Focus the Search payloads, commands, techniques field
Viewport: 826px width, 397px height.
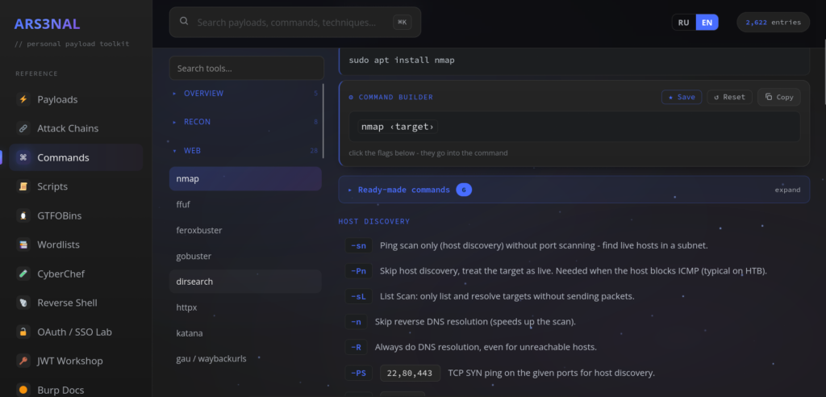click(295, 22)
